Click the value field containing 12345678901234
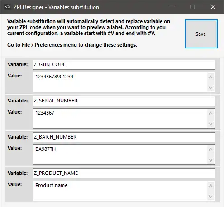Image resolution: width=224 pixels, height=207 pixels. click(x=124, y=82)
